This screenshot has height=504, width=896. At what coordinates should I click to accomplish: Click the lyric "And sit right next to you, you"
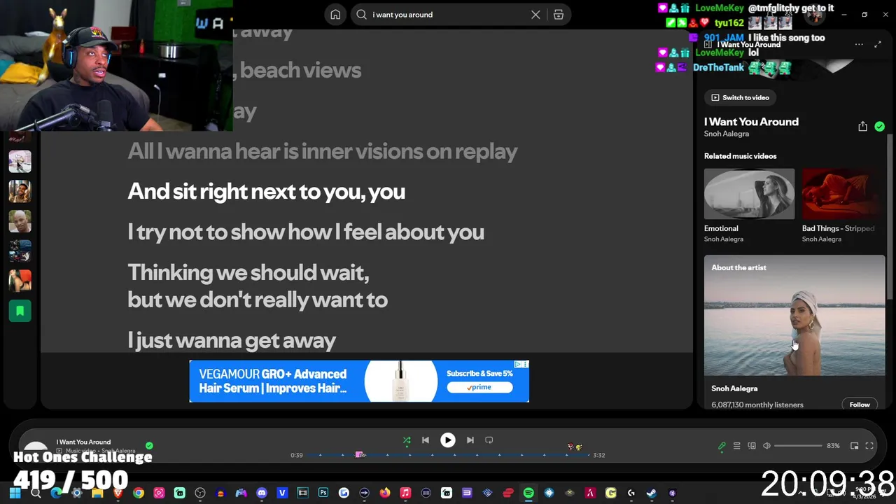pyautogui.click(x=266, y=192)
